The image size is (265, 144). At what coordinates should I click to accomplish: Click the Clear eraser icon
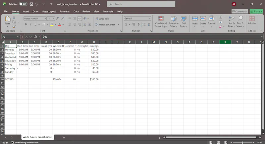tap(221, 27)
